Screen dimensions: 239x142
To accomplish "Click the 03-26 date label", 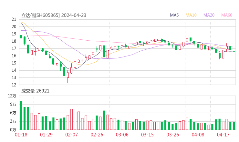I will (x=173, y=135).
